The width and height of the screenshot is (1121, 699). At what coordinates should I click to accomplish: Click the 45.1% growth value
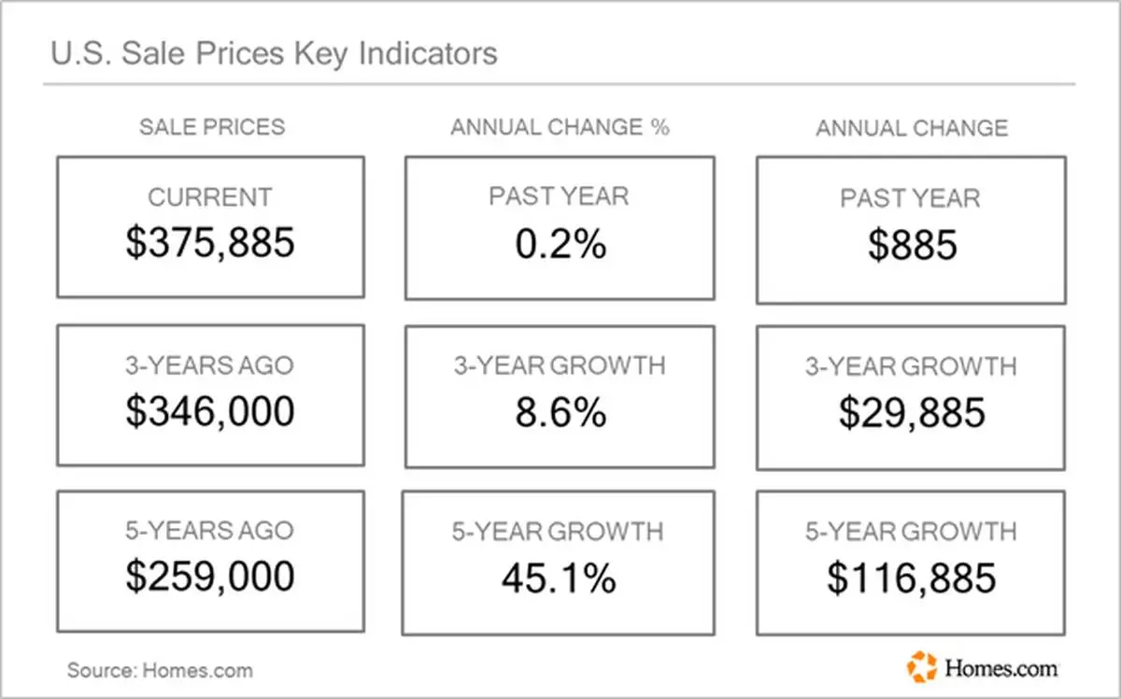[x=559, y=579]
